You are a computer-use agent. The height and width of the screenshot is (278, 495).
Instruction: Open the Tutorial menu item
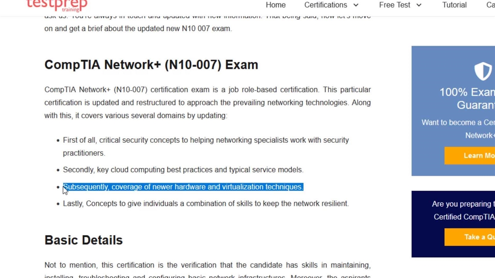coord(454,5)
